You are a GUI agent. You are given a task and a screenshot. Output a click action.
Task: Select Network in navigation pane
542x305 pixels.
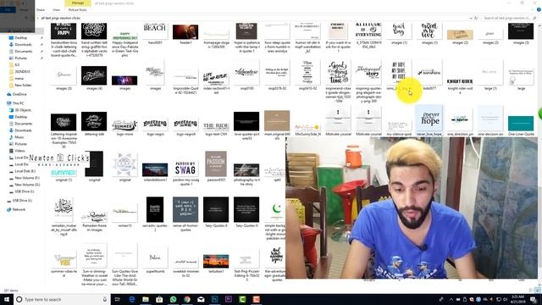coord(19,209)
